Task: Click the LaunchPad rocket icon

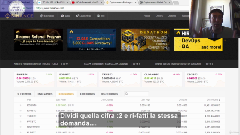Action: 77,16
